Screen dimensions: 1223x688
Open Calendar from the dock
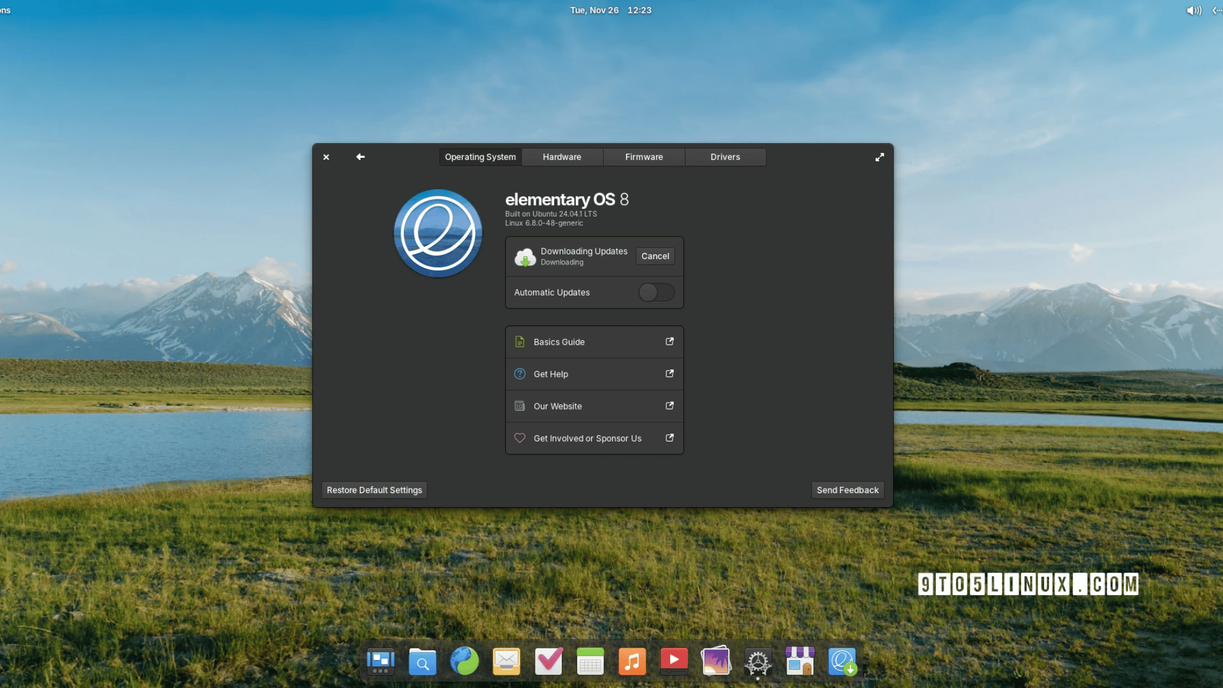point(590,662)
